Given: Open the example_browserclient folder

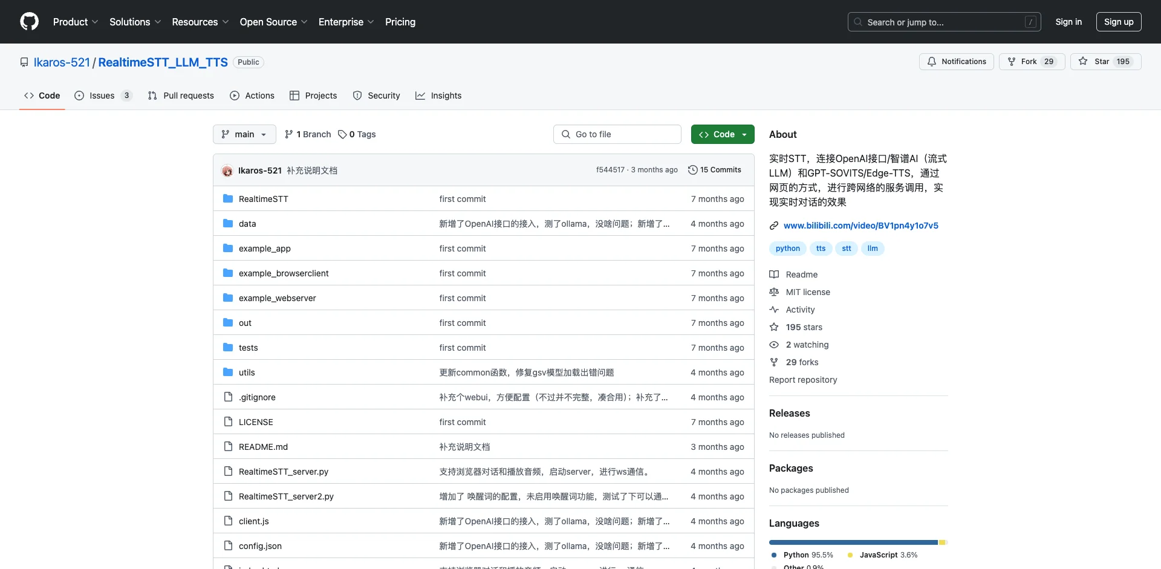Looking at the screenshot, I should click(x=284, y=273).
